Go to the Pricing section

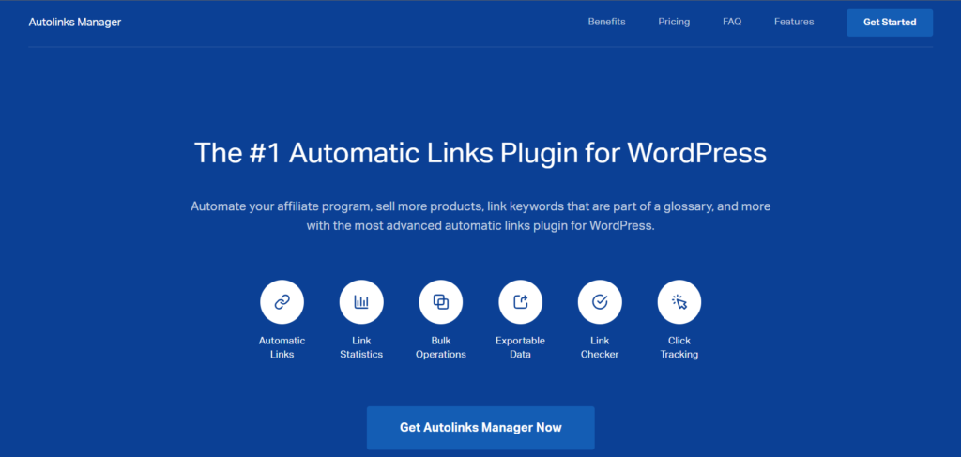674,23
